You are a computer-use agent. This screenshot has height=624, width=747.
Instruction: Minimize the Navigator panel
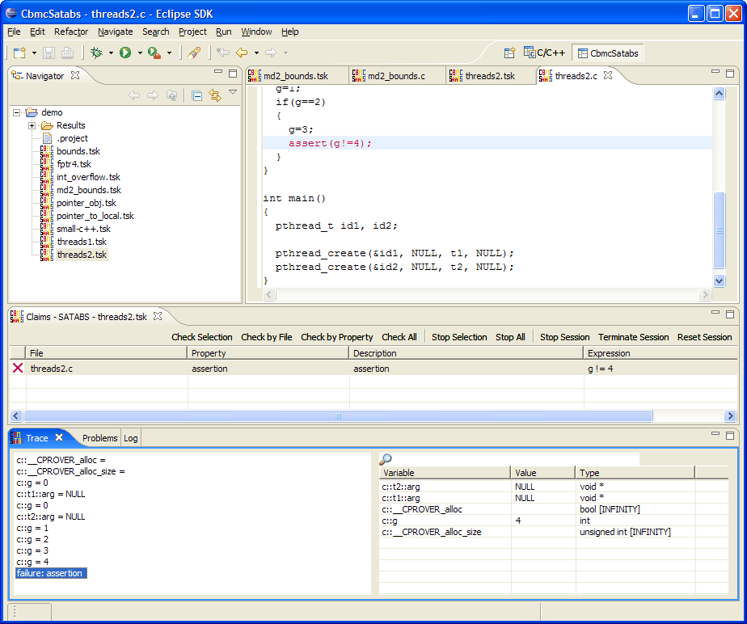[x=218, y=71]
